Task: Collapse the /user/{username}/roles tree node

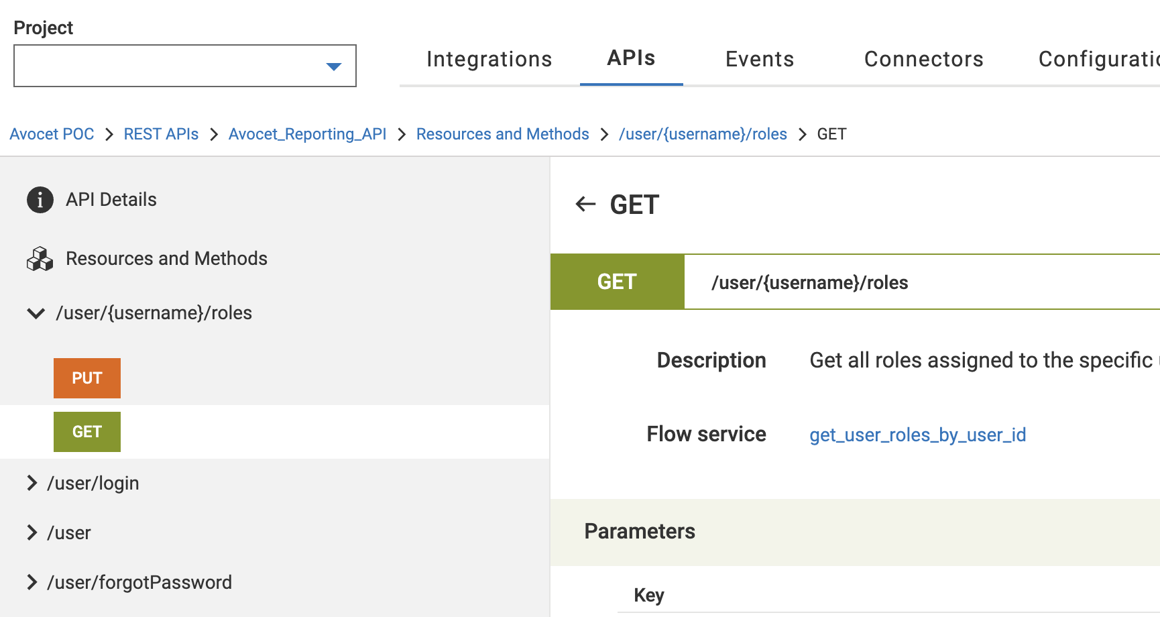Action: [36, 313]
